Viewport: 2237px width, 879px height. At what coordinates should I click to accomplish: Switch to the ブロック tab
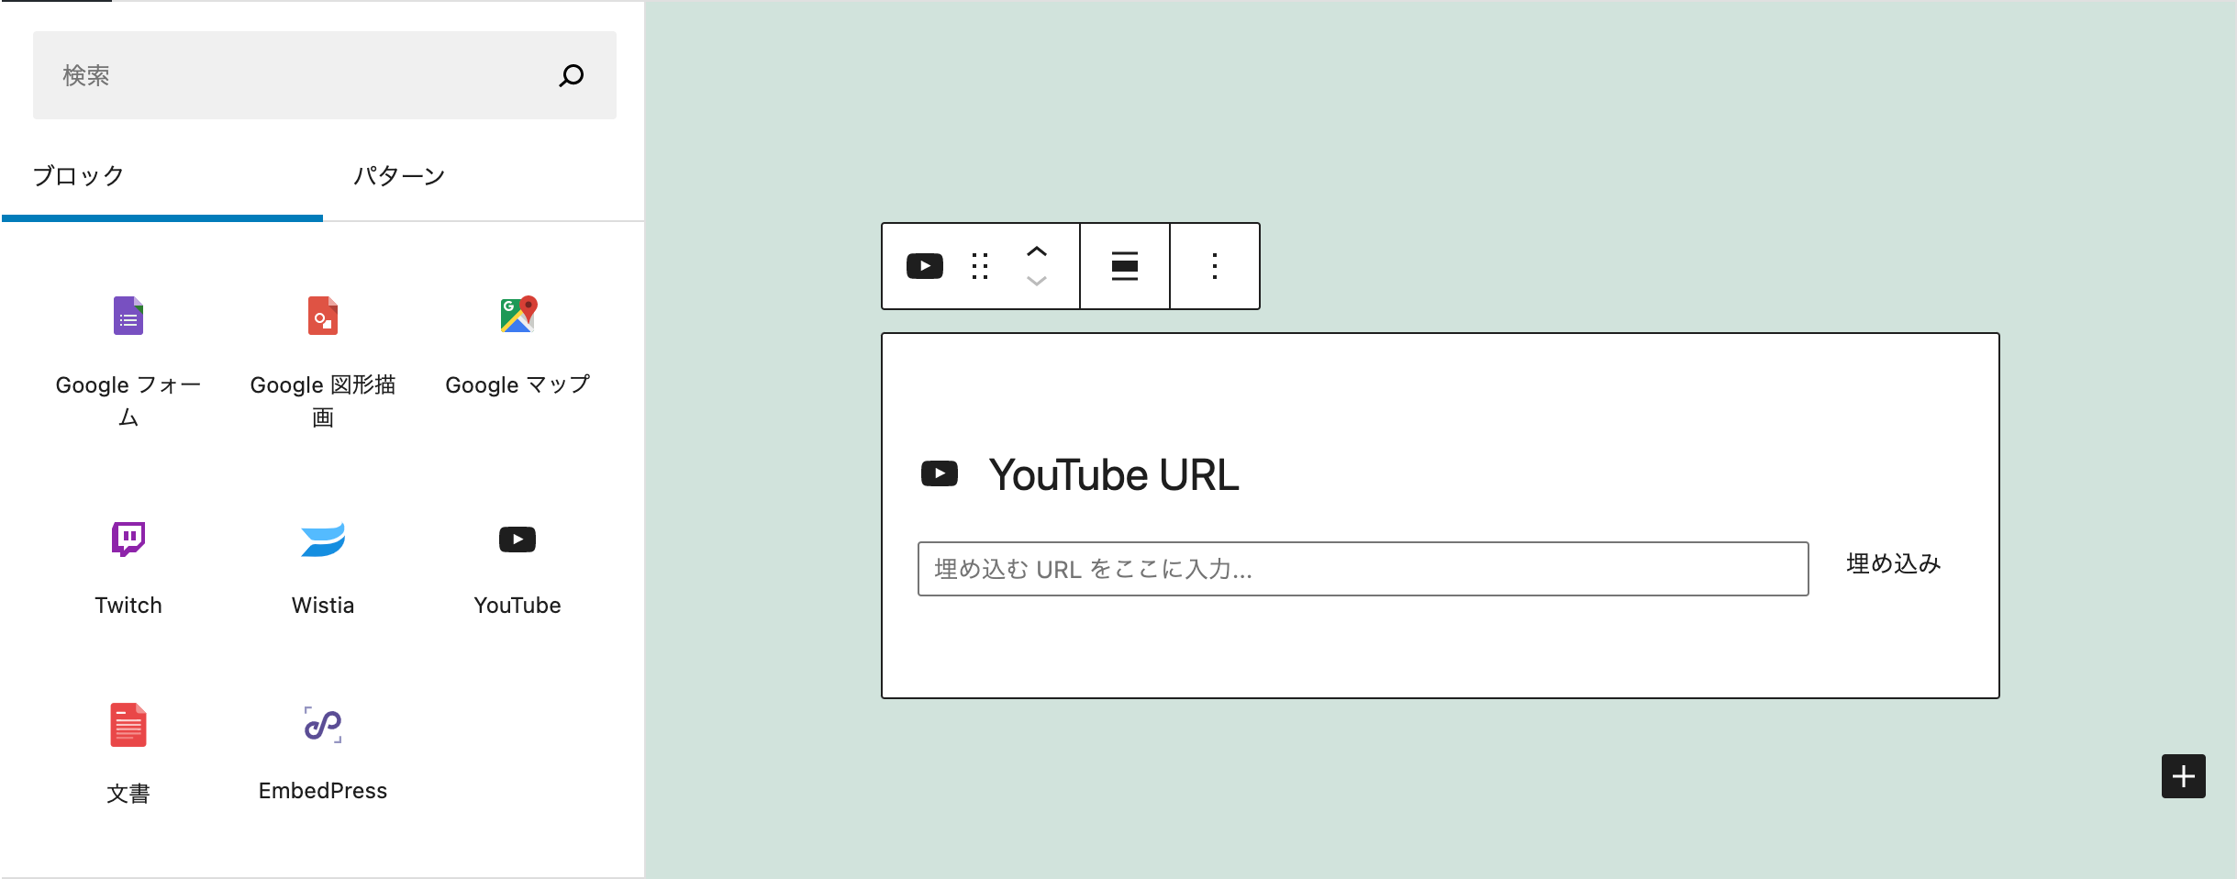[x=162, y=176]
